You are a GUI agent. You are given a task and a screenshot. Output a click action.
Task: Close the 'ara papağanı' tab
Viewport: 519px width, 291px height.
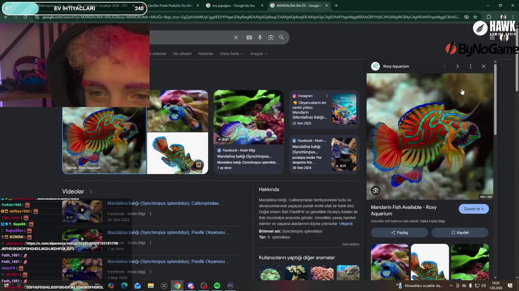click(x=262, y=6)
